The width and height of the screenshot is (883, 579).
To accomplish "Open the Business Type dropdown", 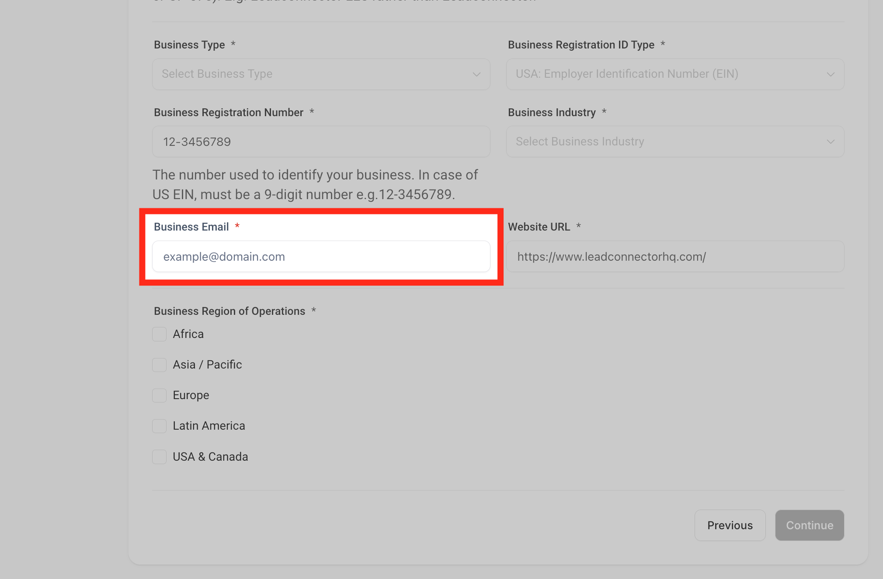I will tap(320, 74).
